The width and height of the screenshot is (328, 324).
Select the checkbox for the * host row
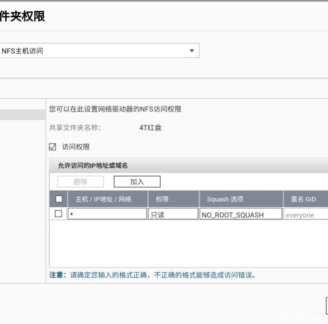click(x=58, y=214)
